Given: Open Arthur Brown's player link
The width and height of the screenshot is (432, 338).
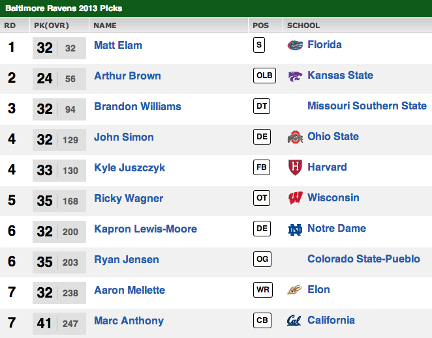Looking at the screenshot, I should pyautogui.click(x=127, y=76).
